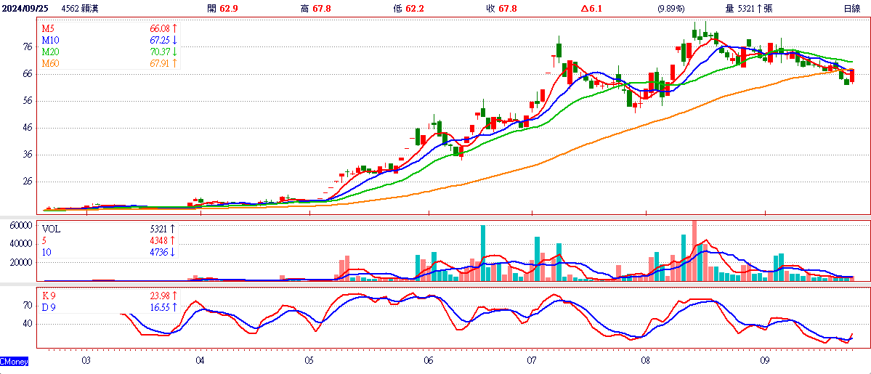Click the 4562 穎漢 stock name
The width and height of the screenshot is (871, 374).
(x=79, y=8)
